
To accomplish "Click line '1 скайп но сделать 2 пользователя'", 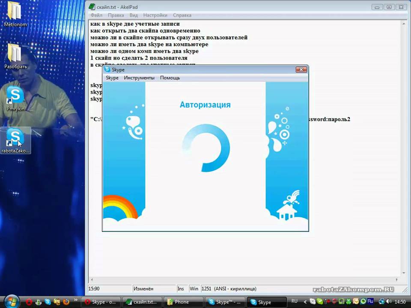I will click(x=139, y=58).
